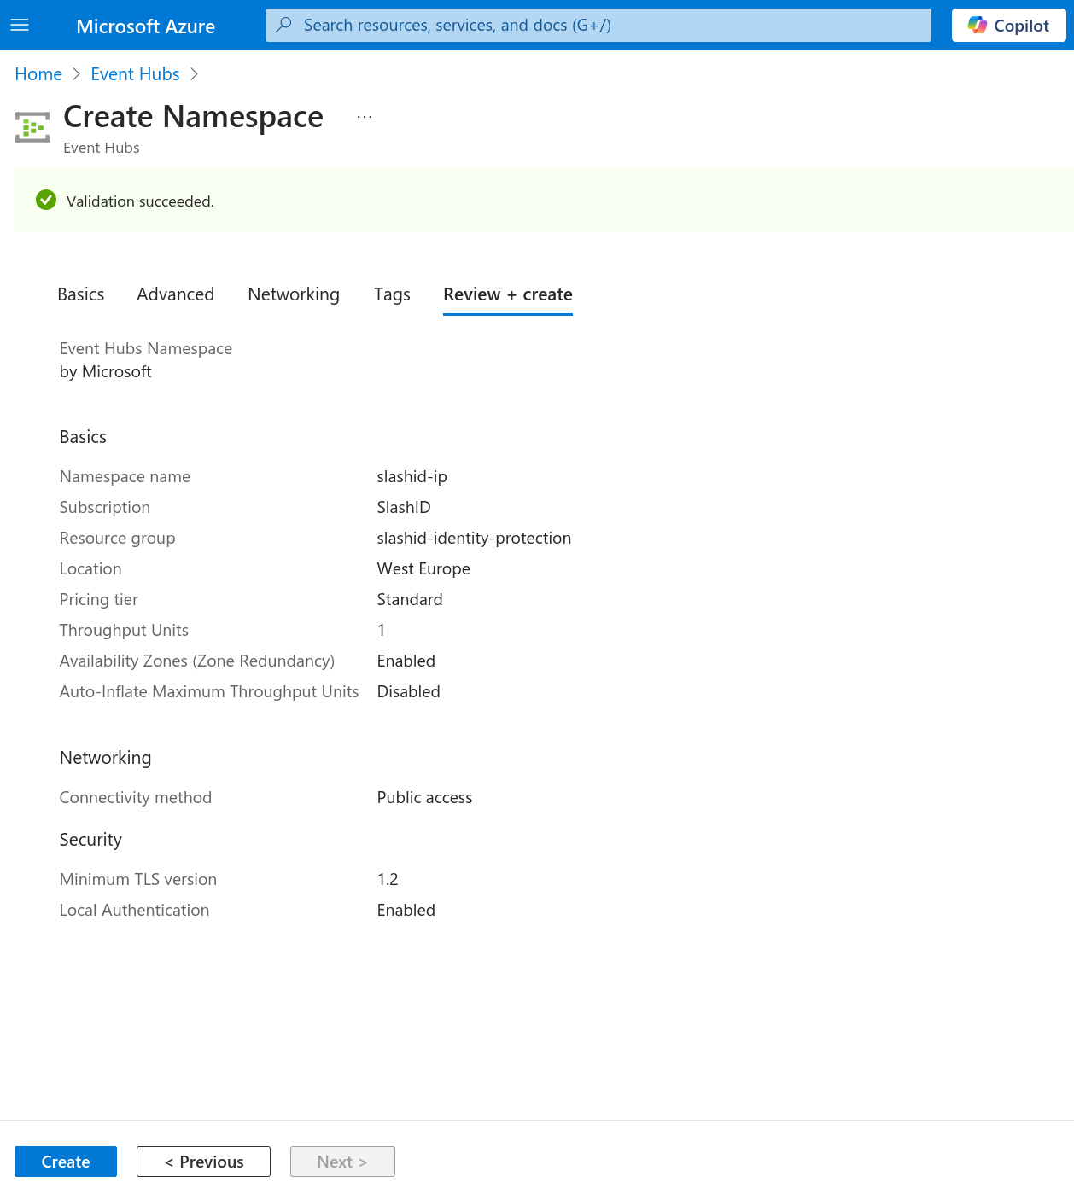Click the green validation succeeded checkmark
Viewport: 1074px width, 1188px height.
pos(45,200)
